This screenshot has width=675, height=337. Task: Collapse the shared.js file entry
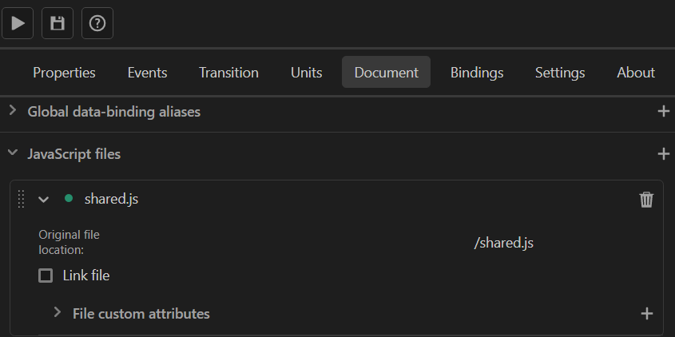pyautogui.click(x=44, y=200)
